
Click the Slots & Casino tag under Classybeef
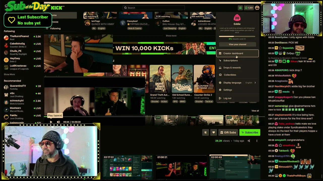[134, 28]
